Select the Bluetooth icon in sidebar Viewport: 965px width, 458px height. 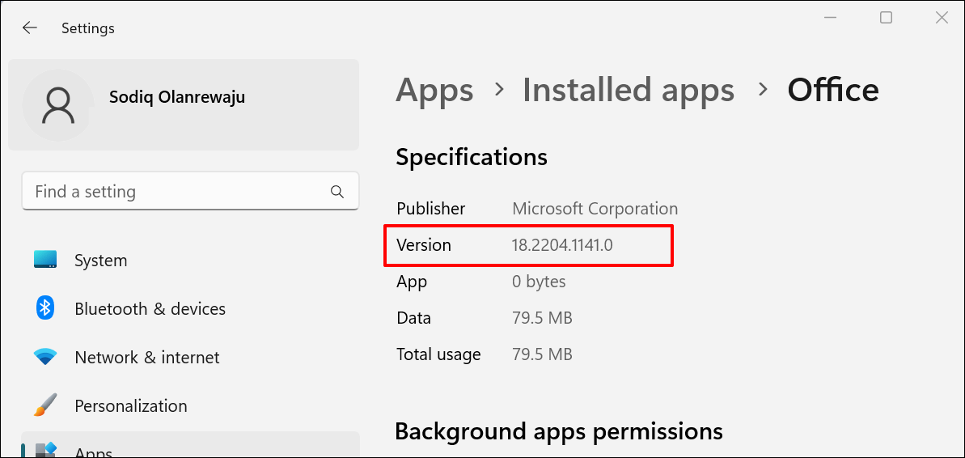[45, 308]
